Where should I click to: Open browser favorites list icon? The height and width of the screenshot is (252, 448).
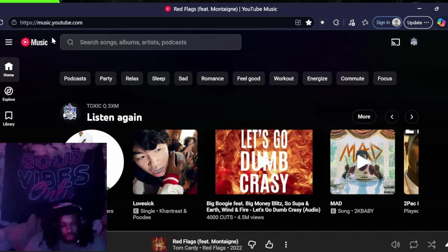click(365, 22)
